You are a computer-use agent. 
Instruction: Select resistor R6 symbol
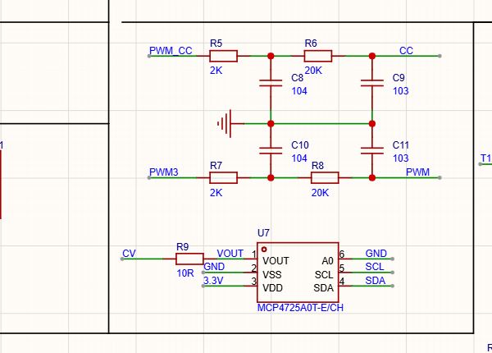point(318,56)
